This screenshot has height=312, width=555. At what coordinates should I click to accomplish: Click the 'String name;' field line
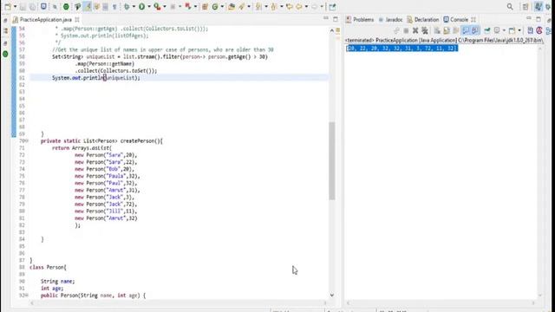(x=58, y=282)
